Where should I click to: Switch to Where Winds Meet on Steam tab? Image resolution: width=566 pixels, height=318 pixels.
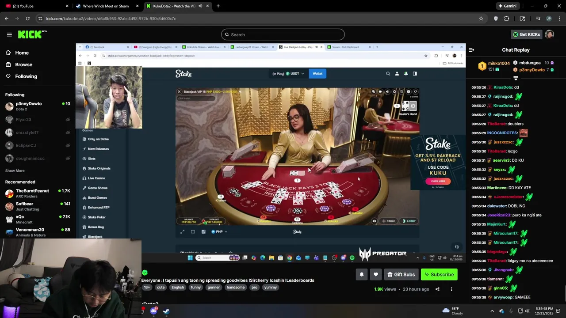tap(107, 6)
